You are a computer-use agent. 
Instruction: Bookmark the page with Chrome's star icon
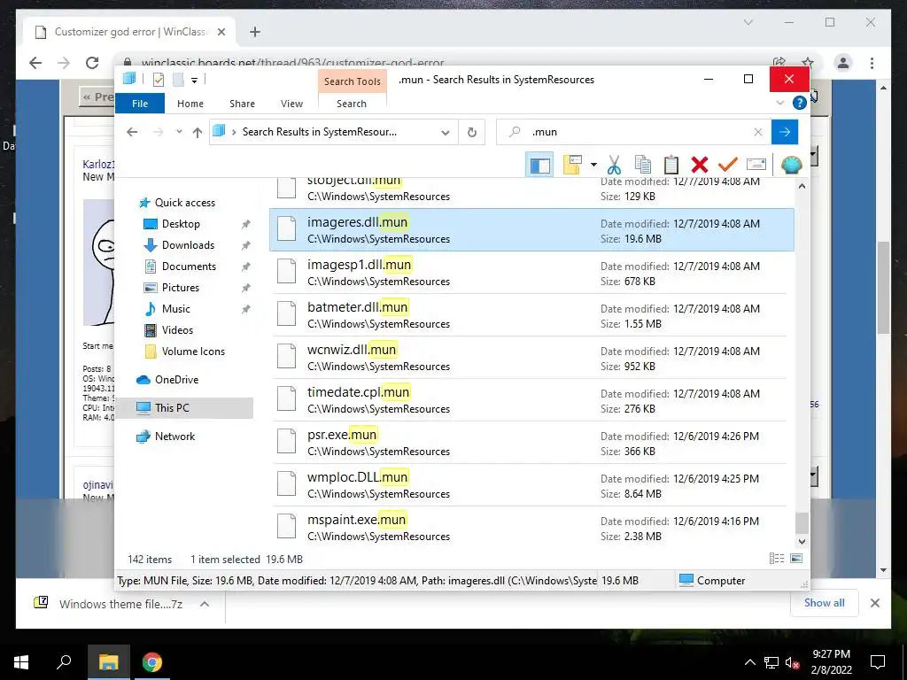(x=808, y=62)
